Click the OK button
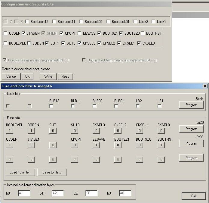This screenshot has width=209, height=203. pos(28,77)
